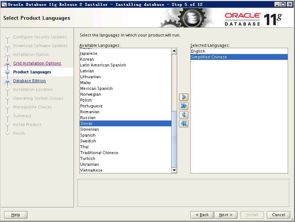Proceed with the Next button
This screenshot has width=295, height=222.
click(x=226, y=215)
